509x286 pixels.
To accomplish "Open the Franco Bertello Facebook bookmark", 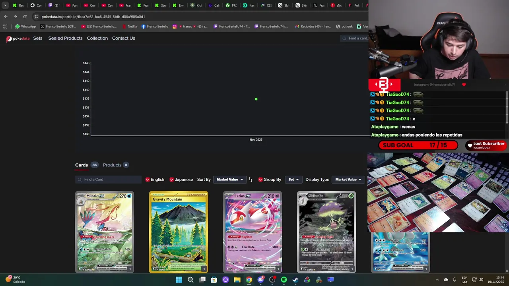I will (x=155, y=27).
